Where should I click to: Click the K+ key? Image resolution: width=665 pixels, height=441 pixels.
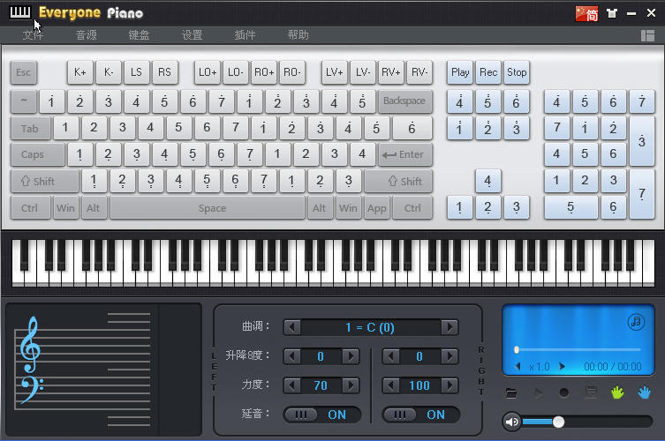pyautogui.click(x=80, y=72)
